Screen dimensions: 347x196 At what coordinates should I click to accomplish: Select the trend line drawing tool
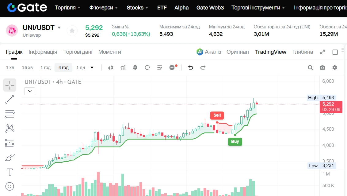coord(10,100)
